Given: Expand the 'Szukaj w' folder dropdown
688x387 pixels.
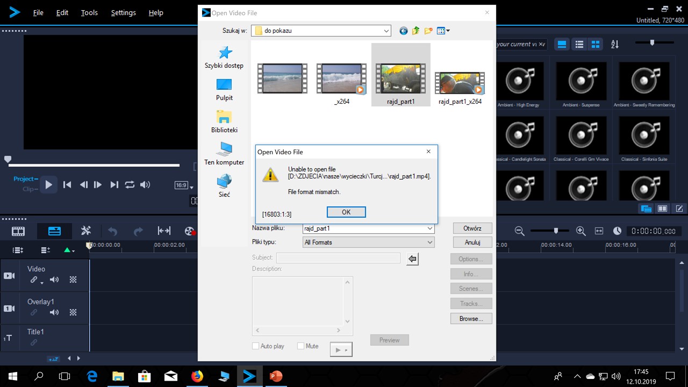Looking at the screenshot, I should coord(386,31).
